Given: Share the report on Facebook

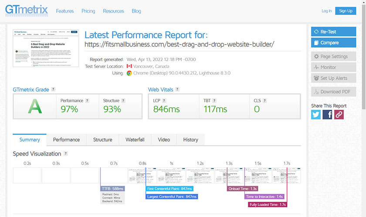Looking at the screenshot, I should tap(327, 115).
